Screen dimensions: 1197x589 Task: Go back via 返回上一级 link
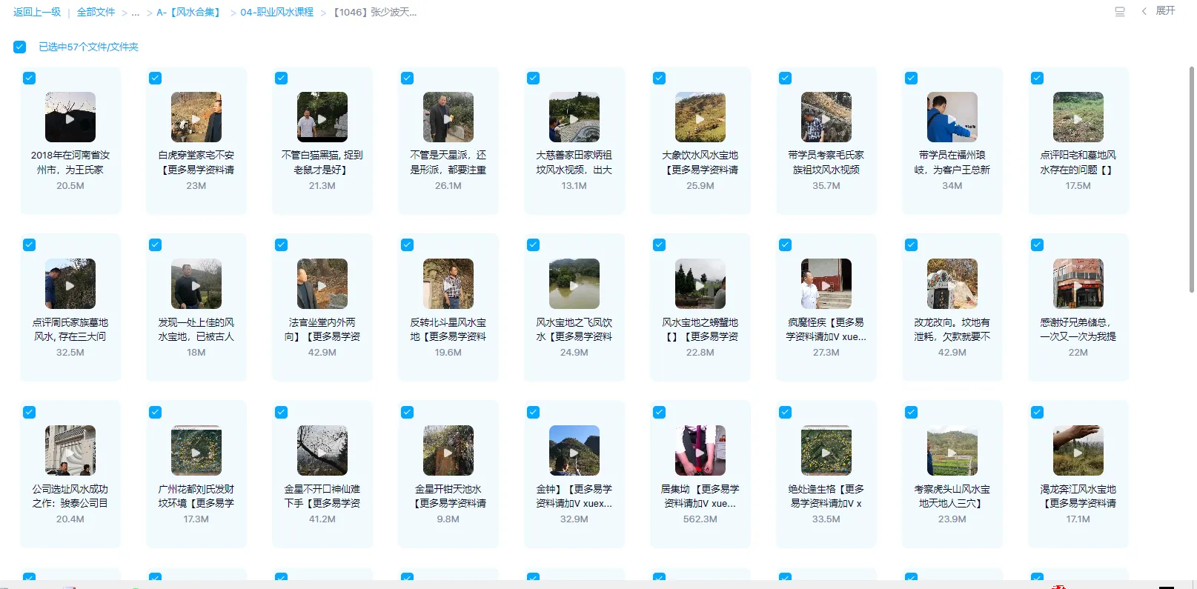37,12
